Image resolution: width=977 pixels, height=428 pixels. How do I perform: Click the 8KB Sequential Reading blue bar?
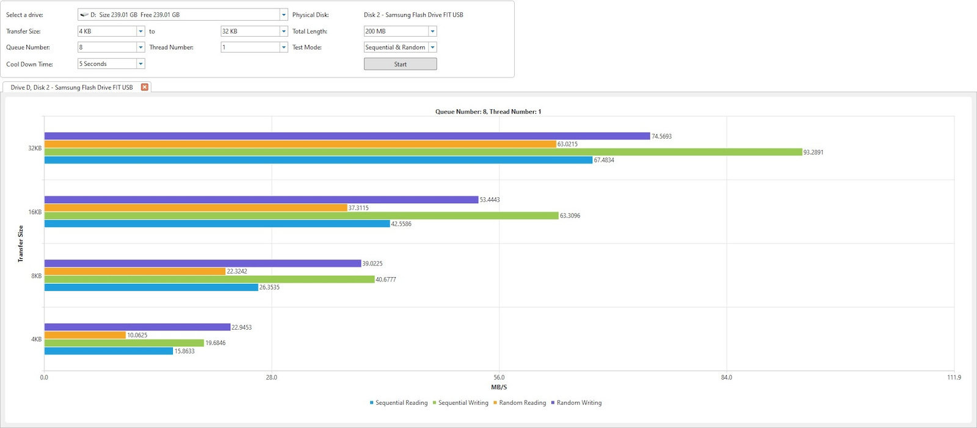coord(151,288)
